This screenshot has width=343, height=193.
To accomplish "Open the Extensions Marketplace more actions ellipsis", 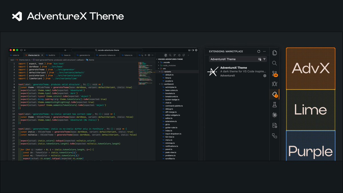I will pyautogui.click(x=265, y=51).
